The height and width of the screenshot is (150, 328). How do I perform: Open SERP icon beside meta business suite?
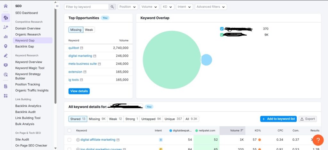(x=99, y=64)
